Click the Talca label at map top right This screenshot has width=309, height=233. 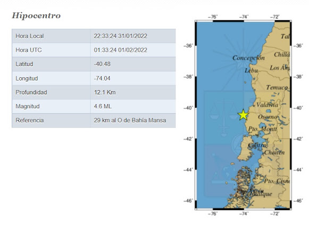click(285, 36)
